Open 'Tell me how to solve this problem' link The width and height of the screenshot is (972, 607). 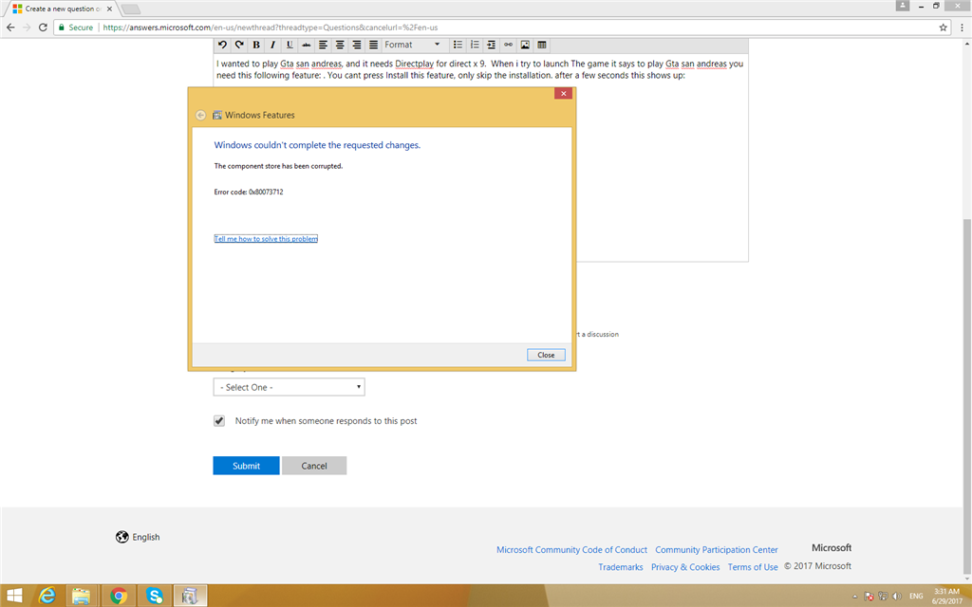pos(266,238)
